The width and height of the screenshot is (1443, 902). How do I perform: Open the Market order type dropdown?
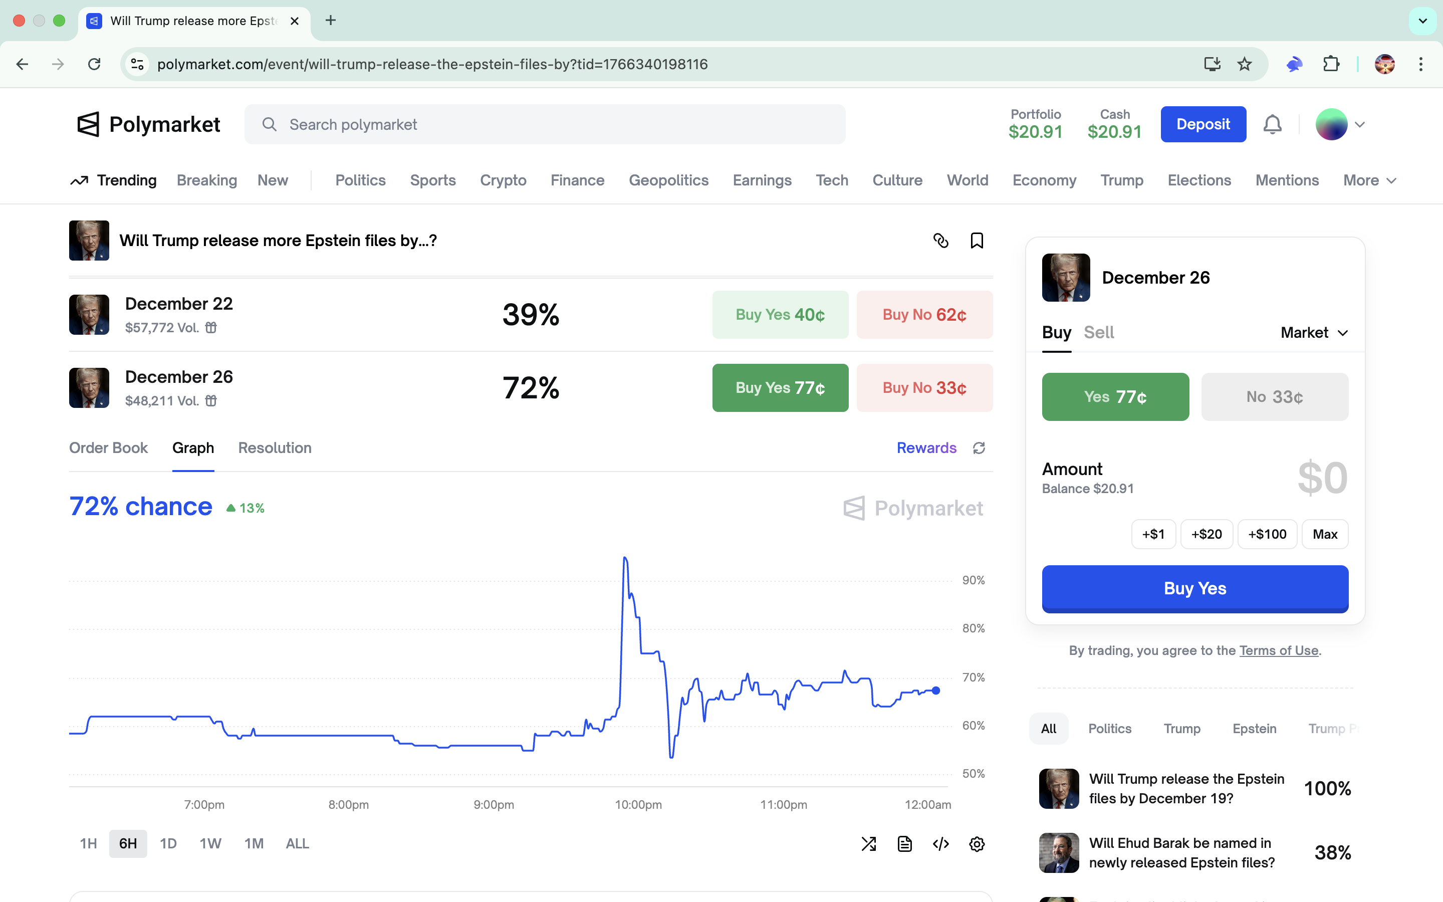pyautogui.click(x=1314, y=332)
